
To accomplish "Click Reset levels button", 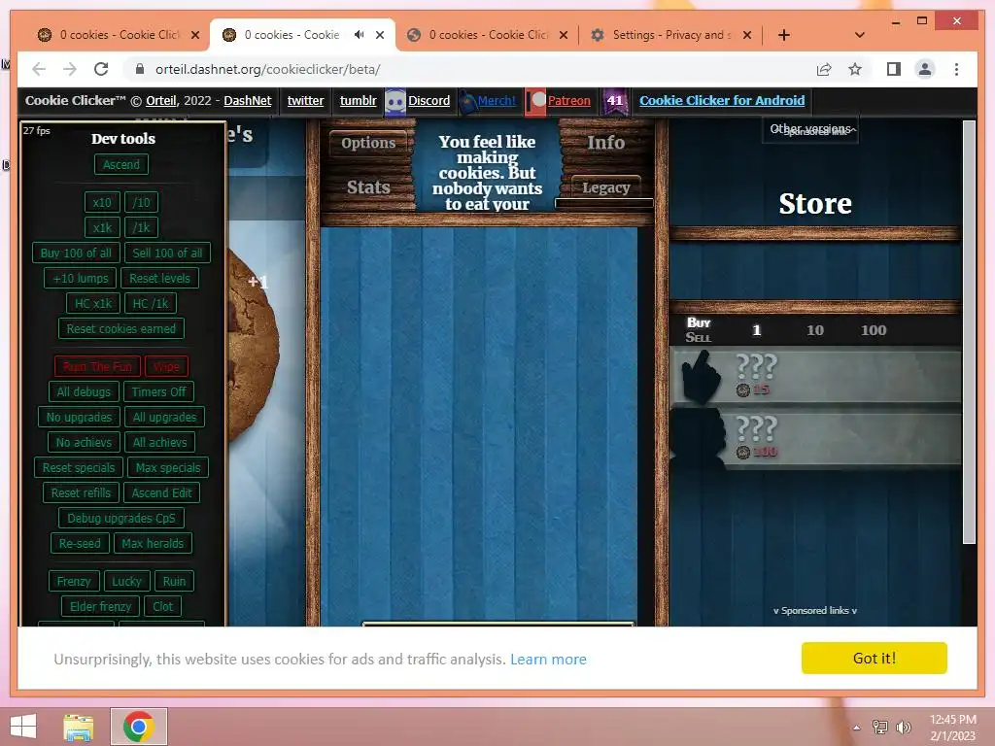I will click(x=160, y=278).
